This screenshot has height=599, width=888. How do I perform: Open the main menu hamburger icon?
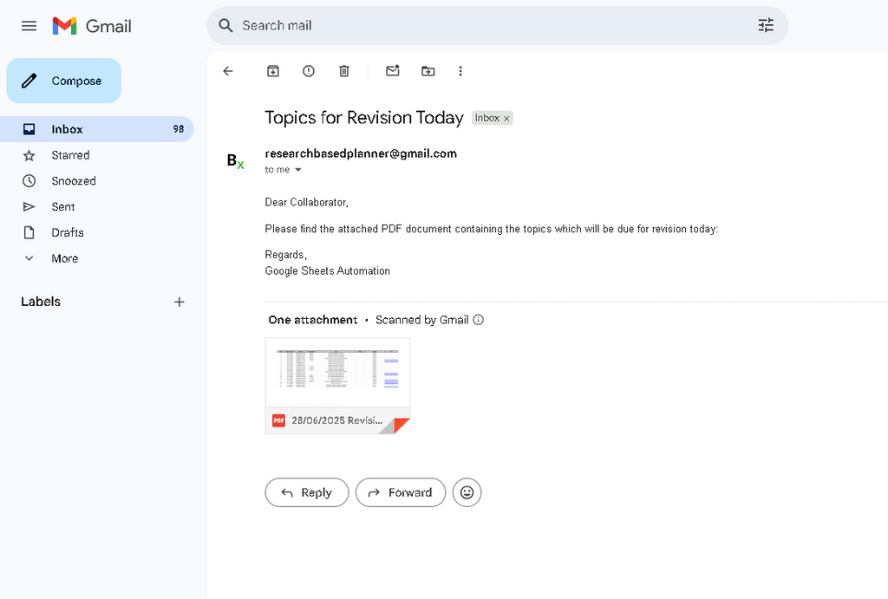click(29, 26)
